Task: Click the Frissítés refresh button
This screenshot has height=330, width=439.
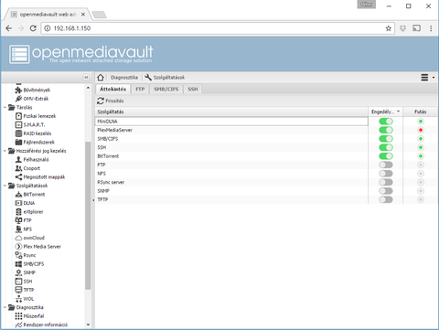Action: pyautogui.click(x=110, y=101)
